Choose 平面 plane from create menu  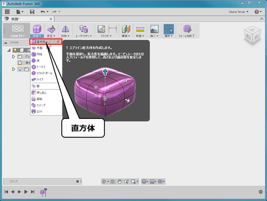[x=46, y=48]
